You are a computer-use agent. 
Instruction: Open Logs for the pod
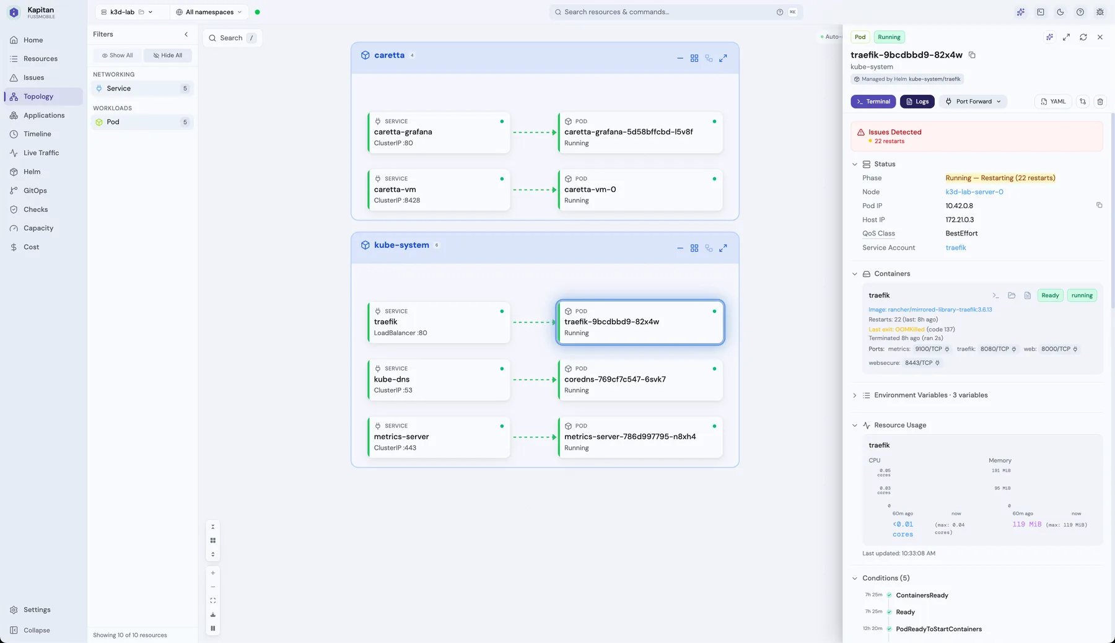[x=917, y=102]
